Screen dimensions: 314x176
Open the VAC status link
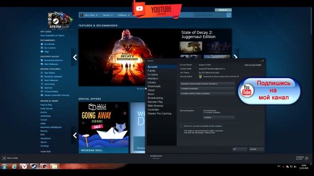(x=209, y=72)
